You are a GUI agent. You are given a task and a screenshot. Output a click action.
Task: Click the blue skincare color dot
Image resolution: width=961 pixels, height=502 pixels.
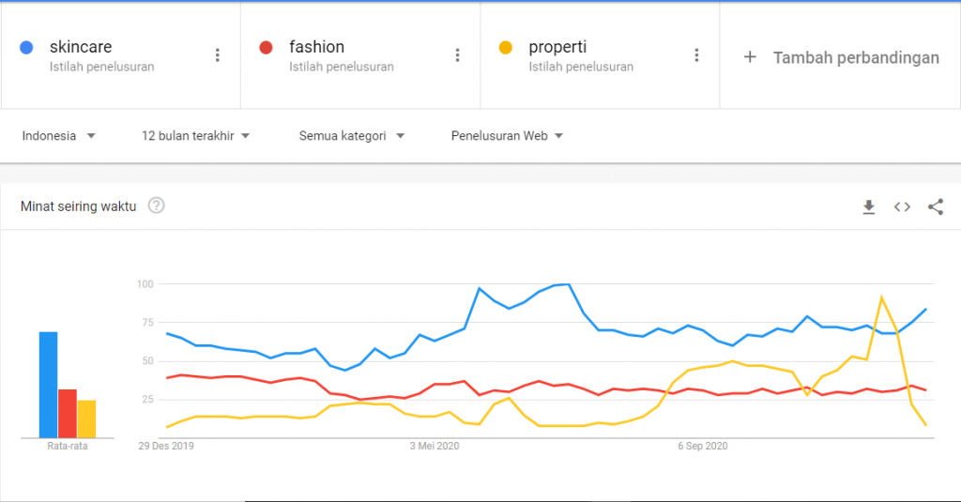(x=26, y=47)
